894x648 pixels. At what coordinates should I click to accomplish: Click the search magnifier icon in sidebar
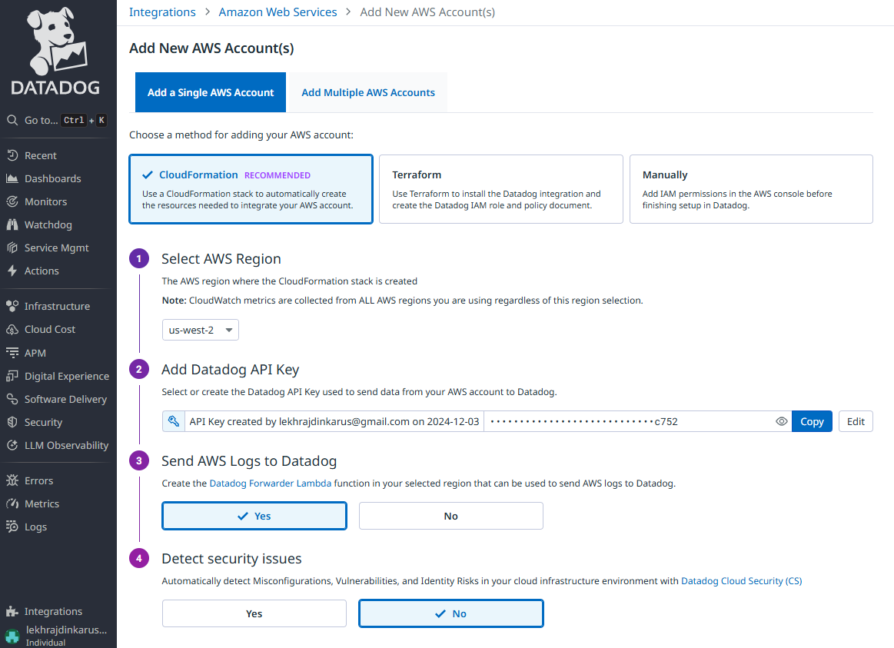tap(12, 120)
